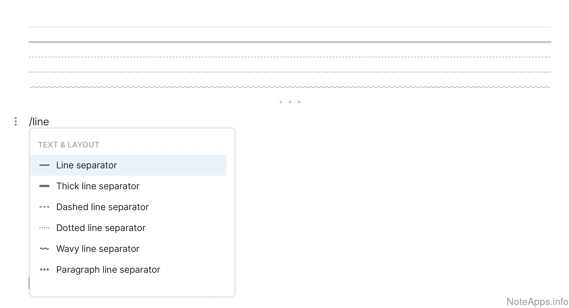Click the dotted divider in the document
Viewport: 569px width, 308px height.
(290, 72)
